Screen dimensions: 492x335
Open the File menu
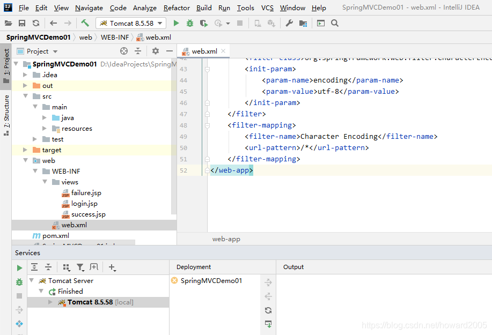[24, 8]
